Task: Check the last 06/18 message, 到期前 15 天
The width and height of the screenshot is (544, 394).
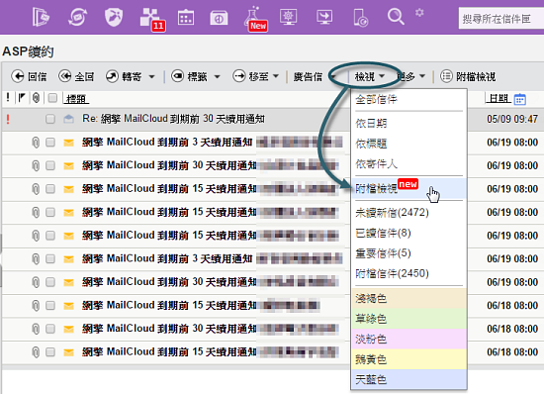Action: 50,352
